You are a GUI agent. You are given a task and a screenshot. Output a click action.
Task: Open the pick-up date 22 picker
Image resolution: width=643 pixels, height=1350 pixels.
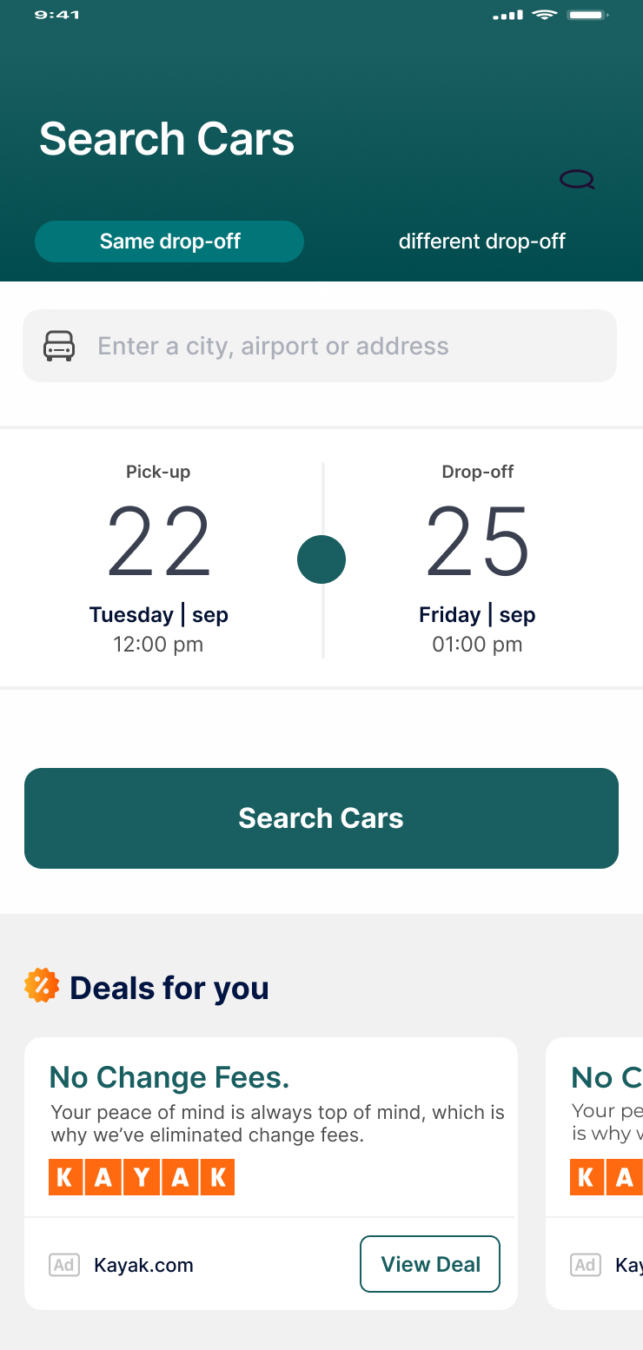(x=159, y=541)
